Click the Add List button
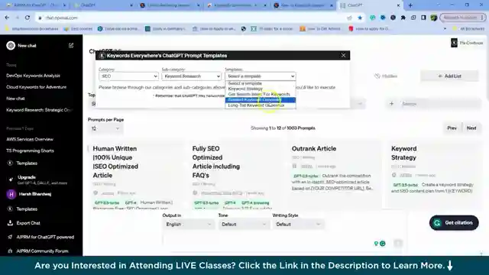The width and height of the screenshot is (489, 275). 449,76
